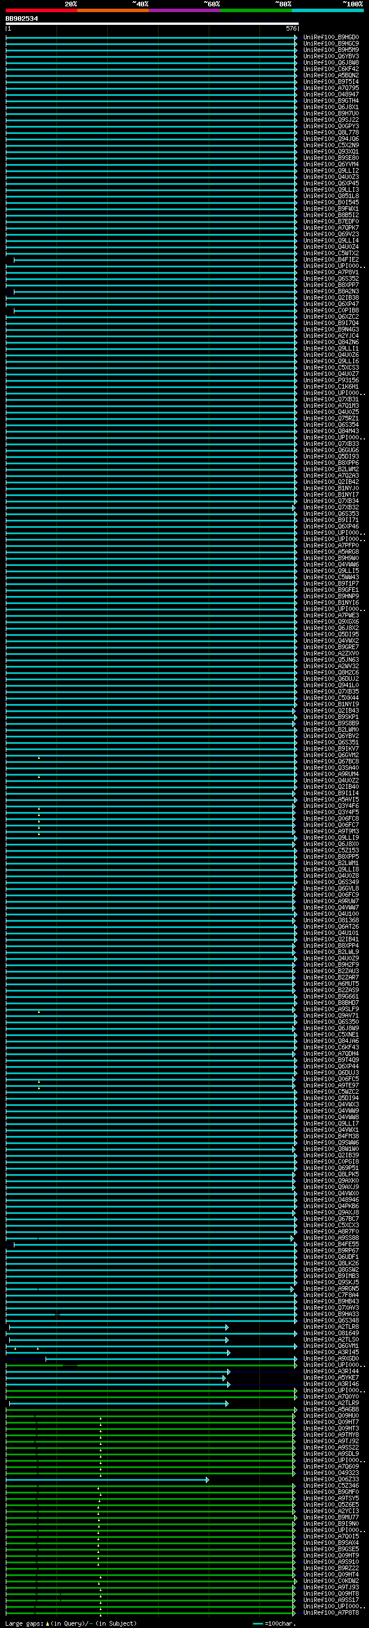Open hit UniRef100_B8XPP6

click(331, 463)
